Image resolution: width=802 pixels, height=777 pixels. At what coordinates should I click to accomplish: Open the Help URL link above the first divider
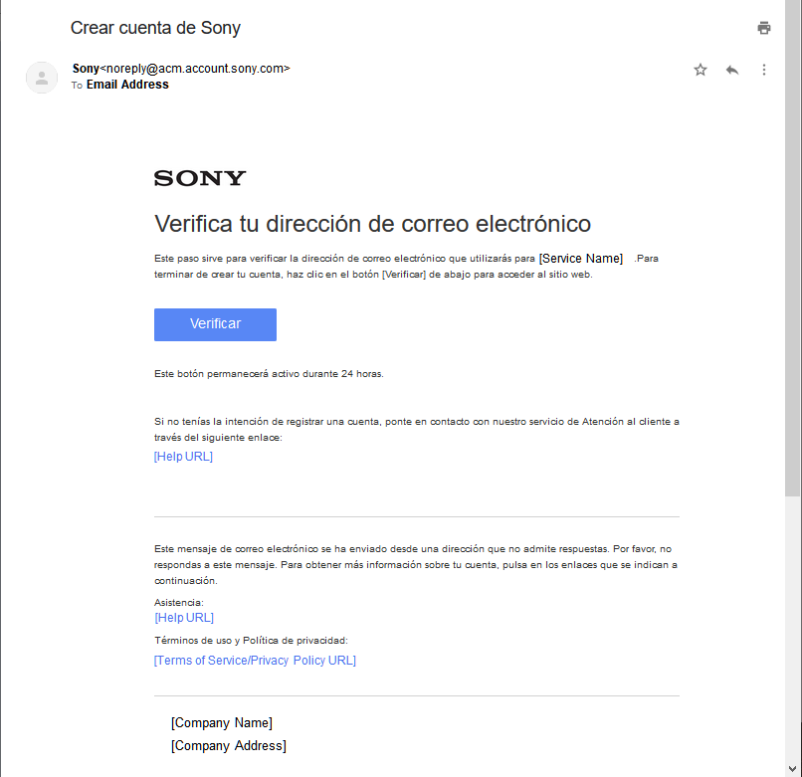(x=183, y=457)
